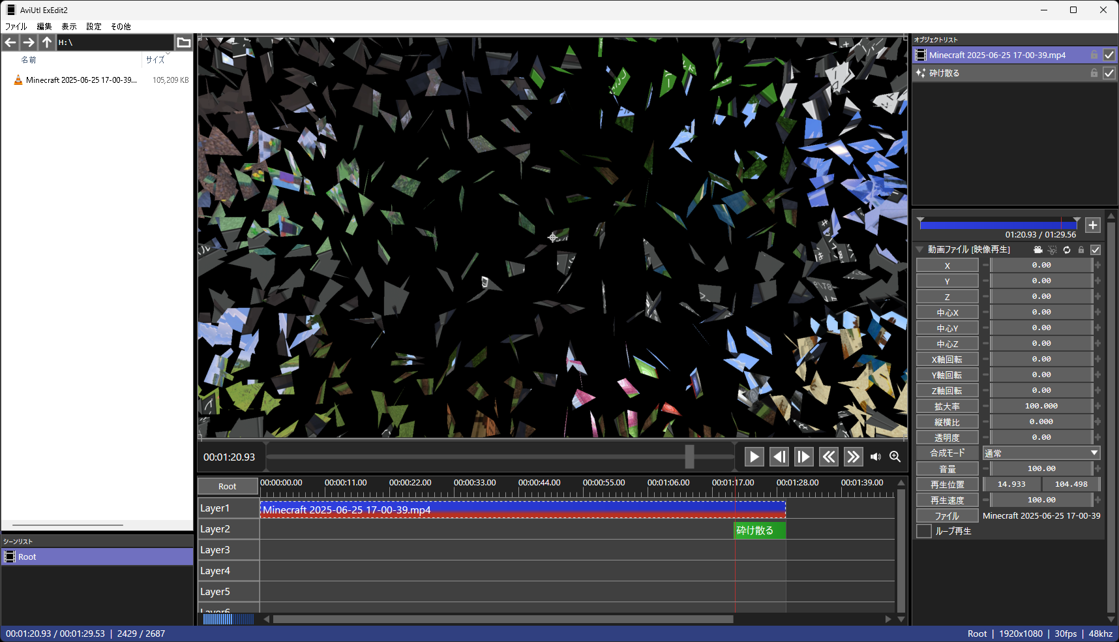The width and height of the screenshot is (1119, 642).
Task: Click the X軸回転 parameter button
Action: [947, 359]
